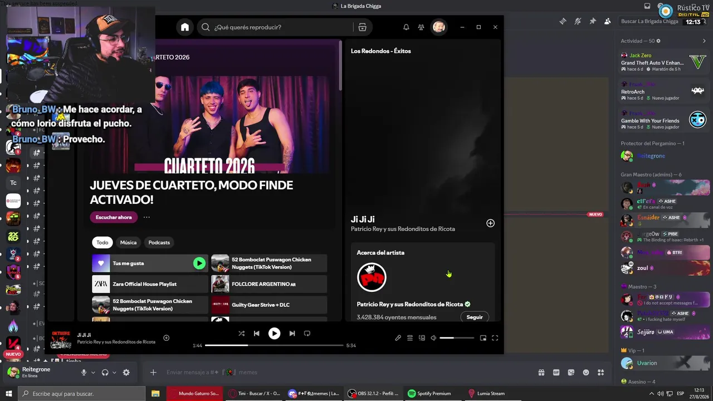Mute Spotify with the speaker icon
This screenshot has height=401, width=713.
tap(433, 338)
